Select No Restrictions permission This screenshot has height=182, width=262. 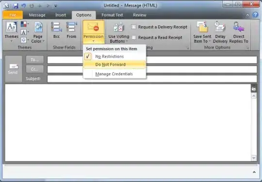click(x=115, y=56)
